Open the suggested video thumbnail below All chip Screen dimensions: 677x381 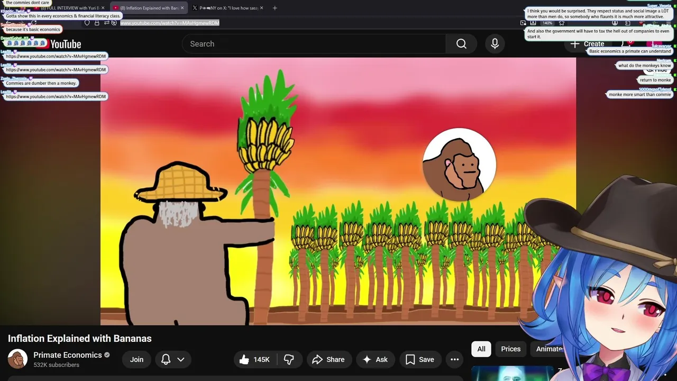click(513, 373)
